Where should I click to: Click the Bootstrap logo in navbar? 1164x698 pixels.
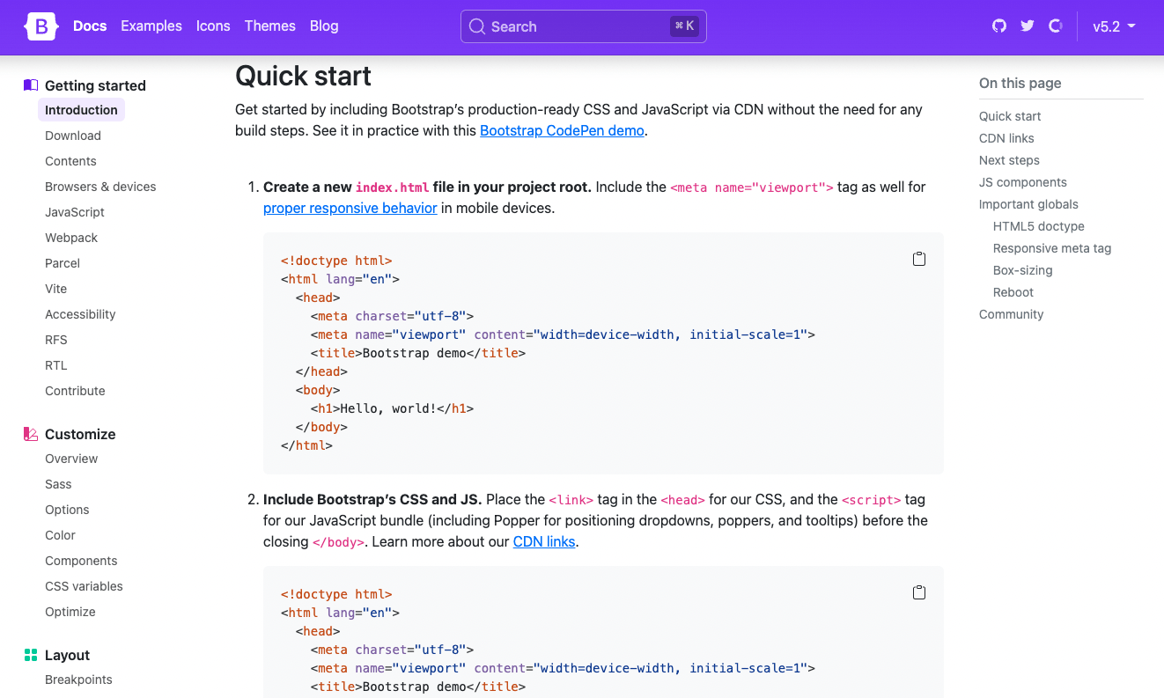click(41, 26)
